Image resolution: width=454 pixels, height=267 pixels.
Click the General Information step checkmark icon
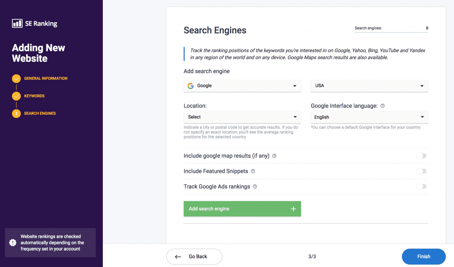coord(16,79)
